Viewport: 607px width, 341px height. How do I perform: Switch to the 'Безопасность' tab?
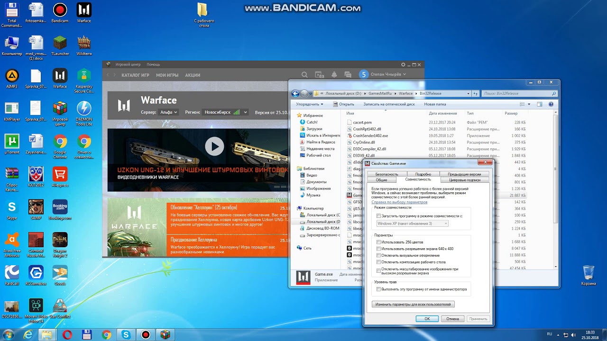(x=387, y=174)
